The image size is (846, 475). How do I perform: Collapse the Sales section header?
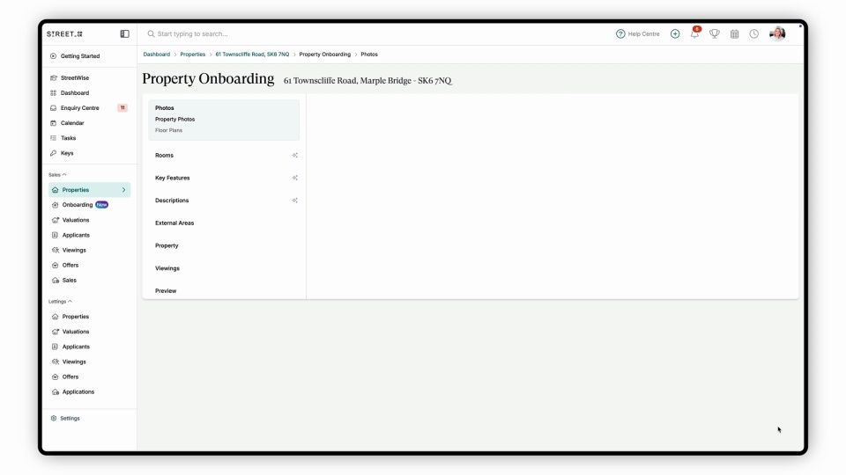pyautogui.click(x=57, y=175)
